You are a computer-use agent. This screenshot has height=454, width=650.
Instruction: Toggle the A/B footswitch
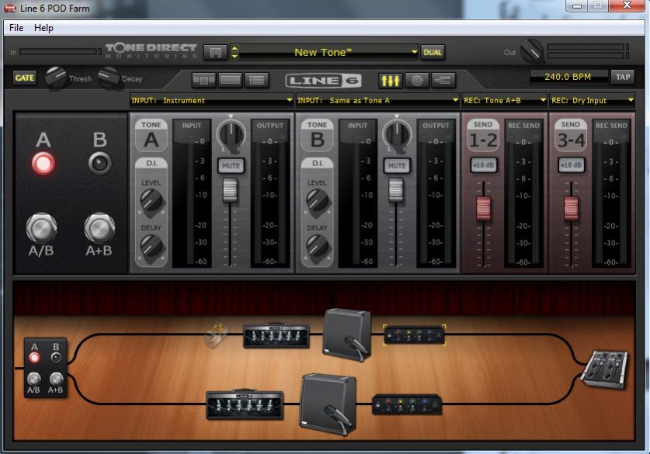pyautogui.click(x=41, y=227)
